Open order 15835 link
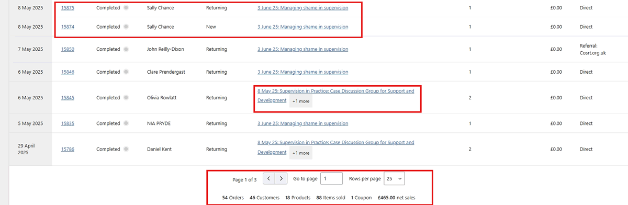Image resolution: width=628 pixels, height=205 pixels. coord(68,123)
